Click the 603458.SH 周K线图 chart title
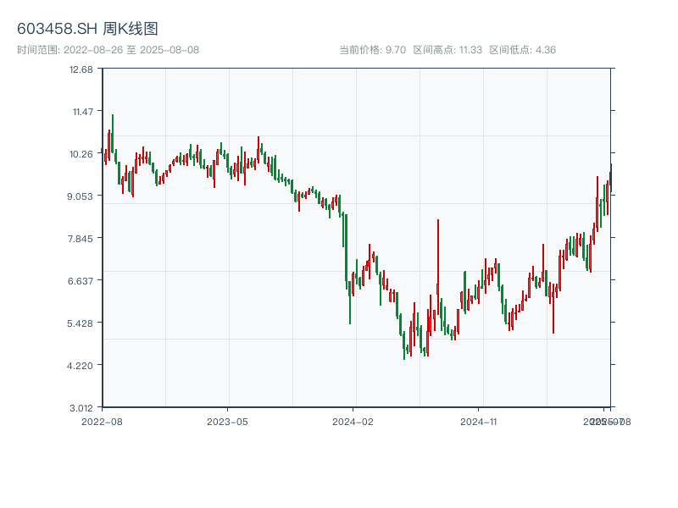Image resolution: width=678 pixels, height=508 pixels. pyautogui.click(x=87, y=30)
